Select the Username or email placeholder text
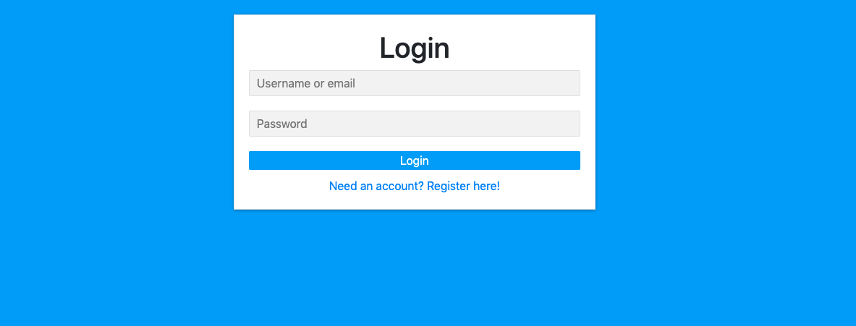The height and width of the screenshot is (326, 856). [x=305, y=83]
